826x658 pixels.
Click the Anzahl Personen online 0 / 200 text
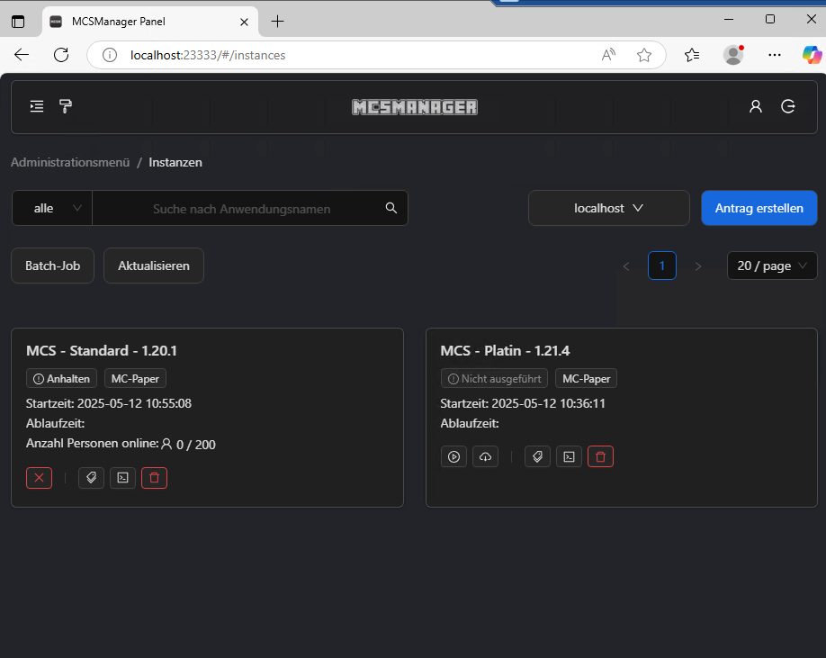[121, 444]
